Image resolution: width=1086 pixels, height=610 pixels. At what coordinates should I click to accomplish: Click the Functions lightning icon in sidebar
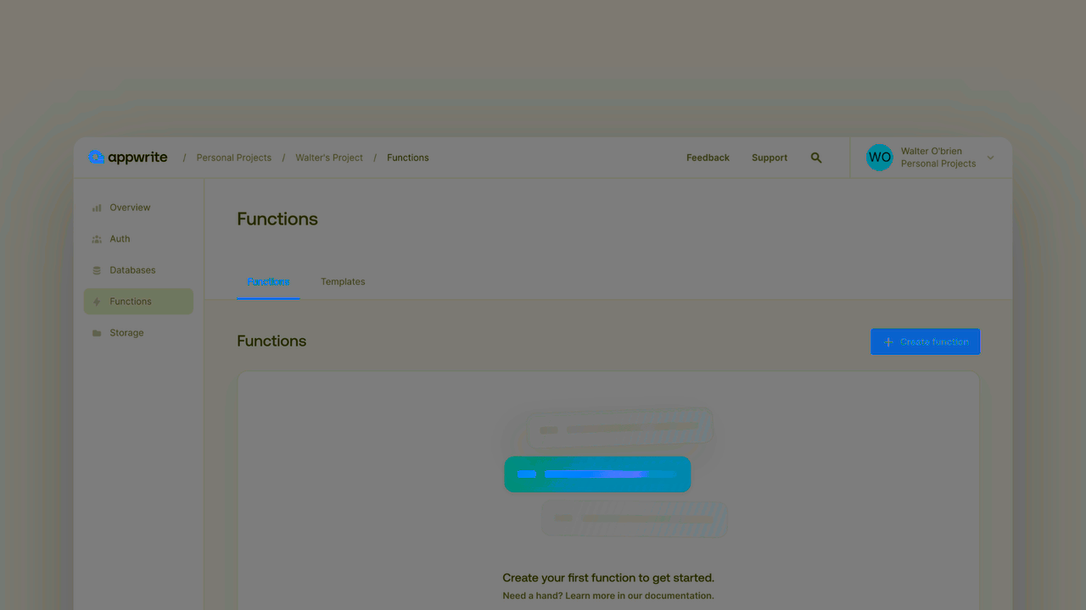97,301
